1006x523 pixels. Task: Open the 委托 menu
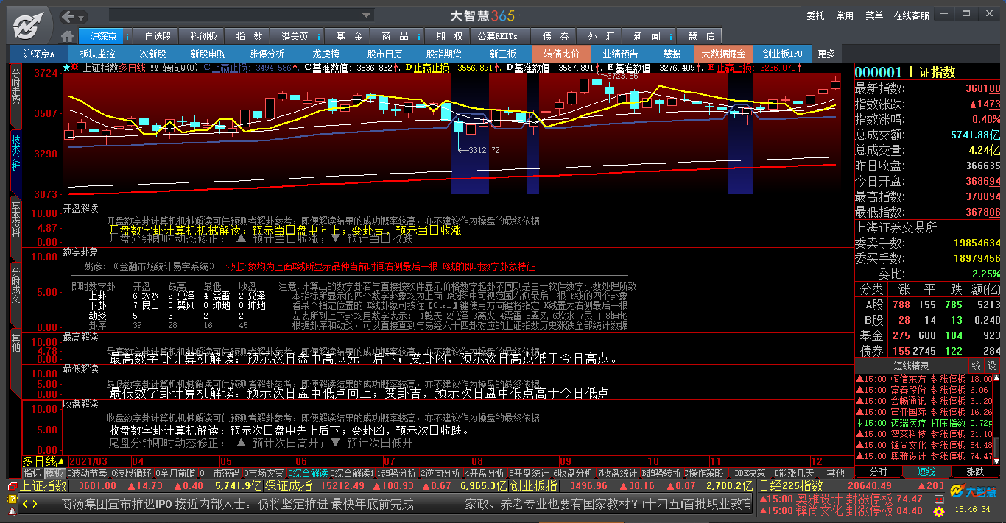(815, 15)
